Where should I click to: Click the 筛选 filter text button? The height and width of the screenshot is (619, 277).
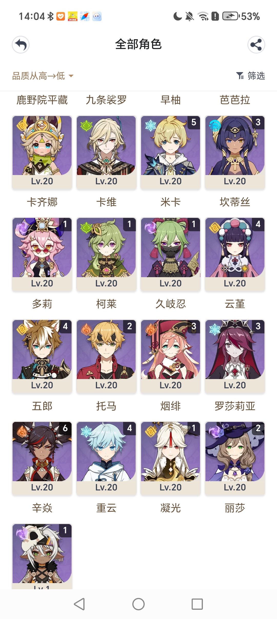tap(256, 76)
